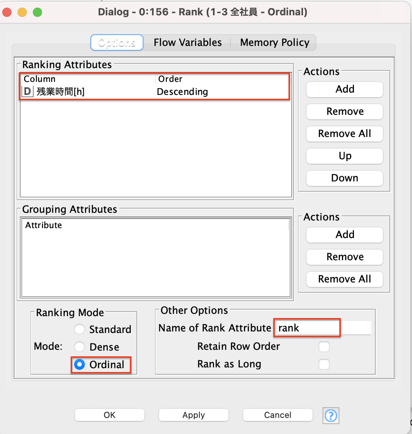Click the Attribute header in Grouping Attributes

(155, 225)
